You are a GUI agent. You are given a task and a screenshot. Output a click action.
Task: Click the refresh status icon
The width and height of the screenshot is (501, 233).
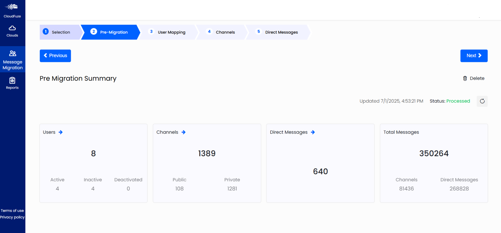tap(482, 101)
